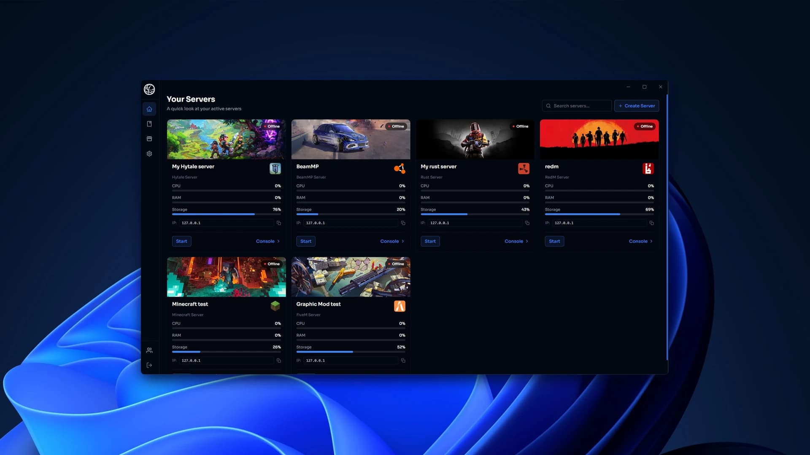The image size is (810, 455).
Task: Copy IP of My Hytale server
Action: 279,223
